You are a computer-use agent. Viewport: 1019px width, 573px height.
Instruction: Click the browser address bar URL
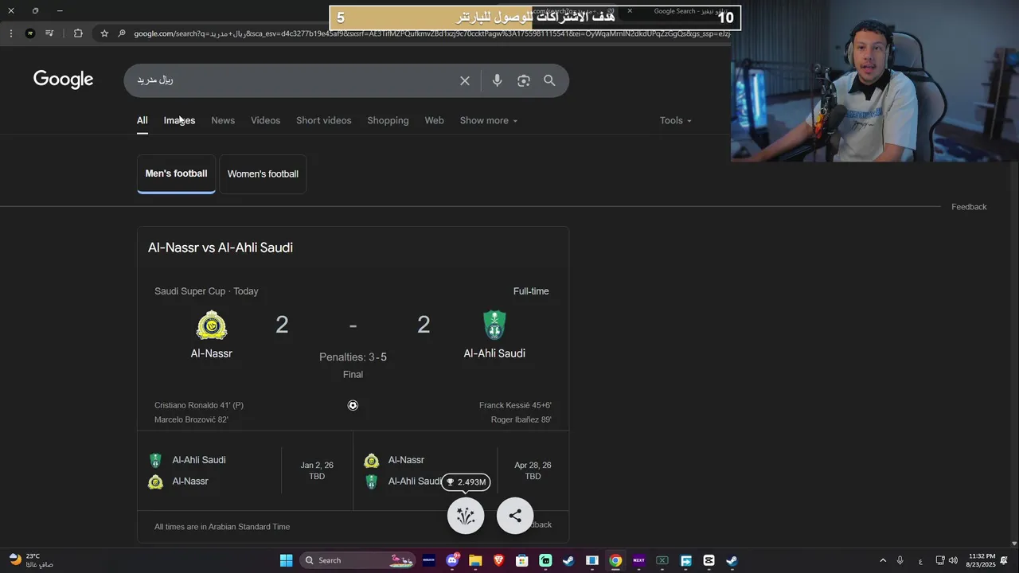click(x=430, y=33)
